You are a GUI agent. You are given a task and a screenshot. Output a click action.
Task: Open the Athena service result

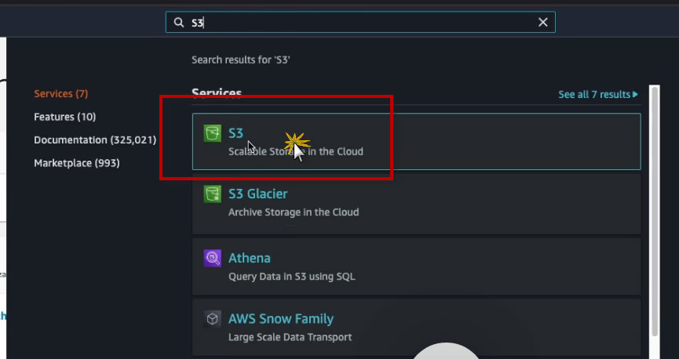(249, 258)
